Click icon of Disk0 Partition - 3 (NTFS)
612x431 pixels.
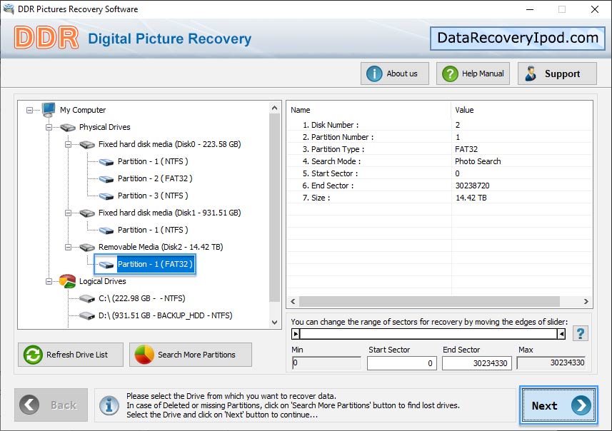click(x=106, y=196)
